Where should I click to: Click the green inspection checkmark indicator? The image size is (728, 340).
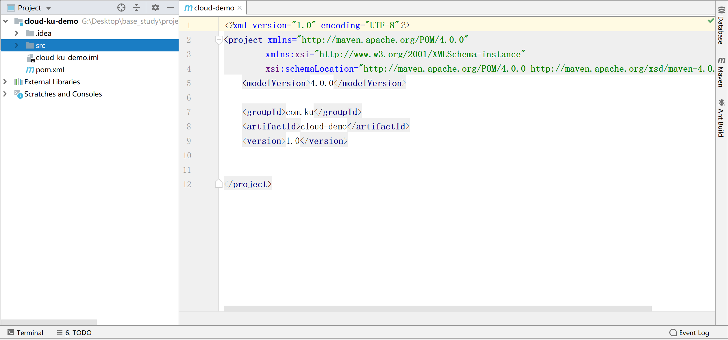click(x=711, y=21)
